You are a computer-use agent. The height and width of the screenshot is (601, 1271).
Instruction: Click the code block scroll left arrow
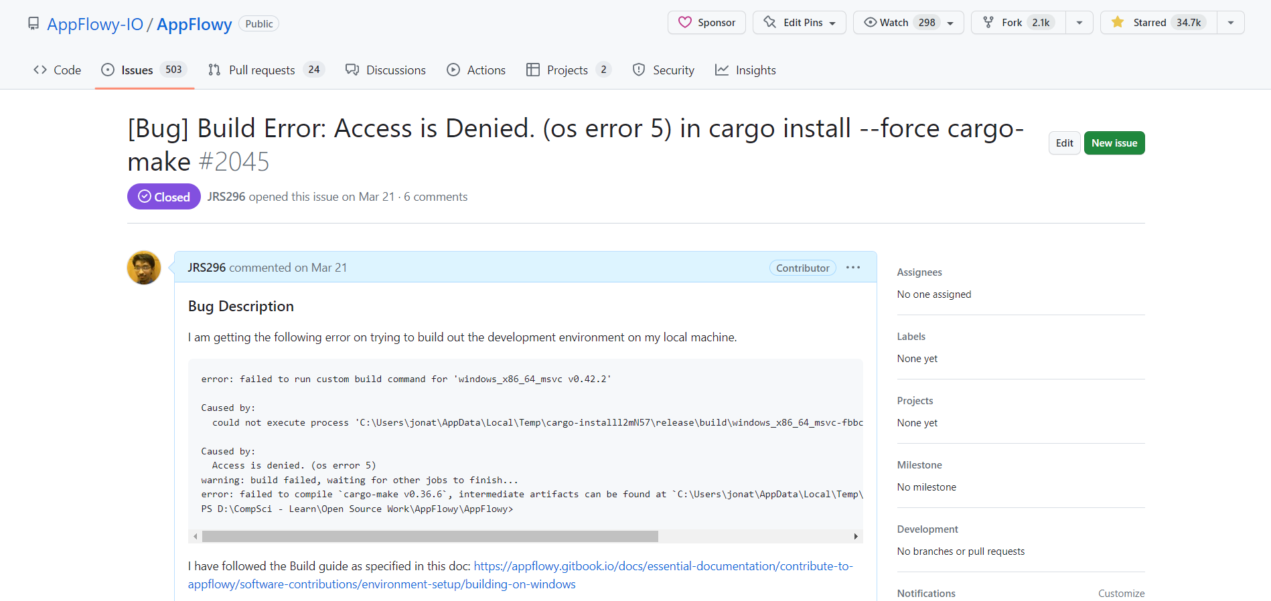point(195,536)
